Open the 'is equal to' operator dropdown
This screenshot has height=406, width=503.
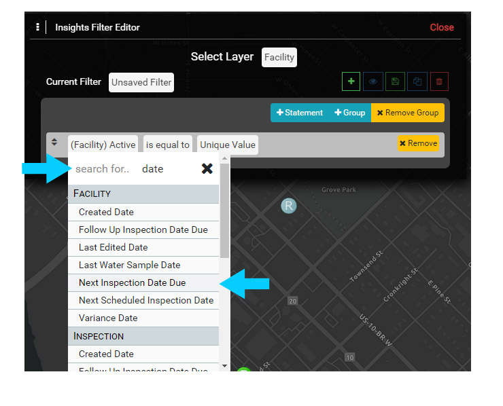[x=168, y=145]
